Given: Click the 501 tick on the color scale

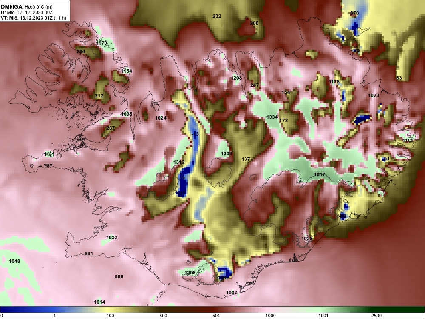Looking at the screenshot, I should (216, 316).
